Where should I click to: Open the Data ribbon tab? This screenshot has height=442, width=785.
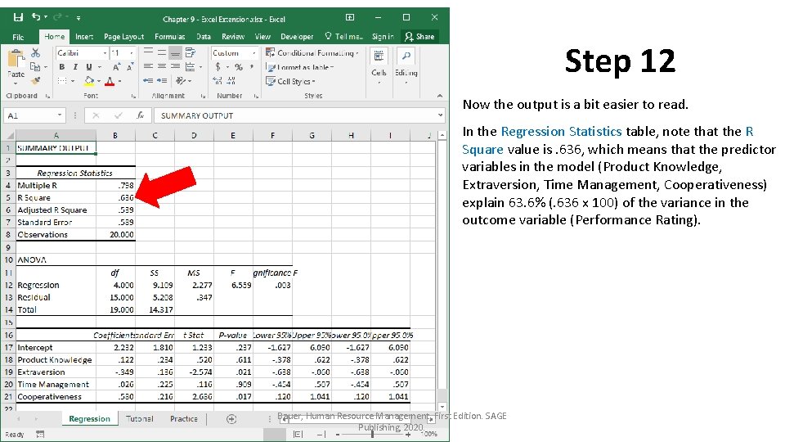point(204,37)
